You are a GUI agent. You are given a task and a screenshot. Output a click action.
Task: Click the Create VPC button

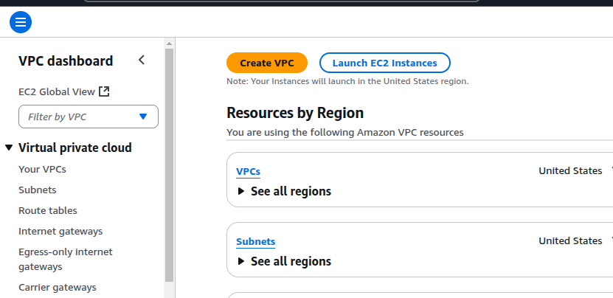266,63
